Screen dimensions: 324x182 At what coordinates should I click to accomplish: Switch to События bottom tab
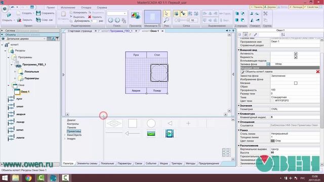click(x=151, y=163)
